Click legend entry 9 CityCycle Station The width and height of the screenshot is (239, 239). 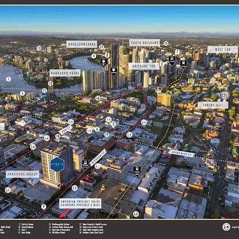26,224
